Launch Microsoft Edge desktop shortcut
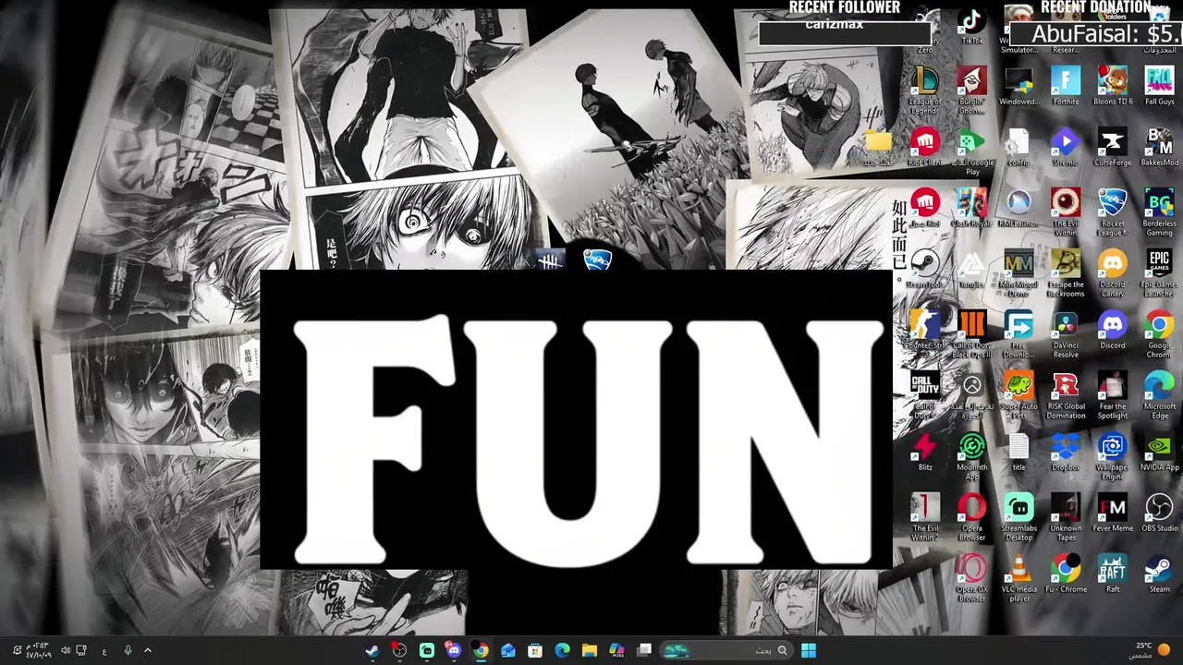This screenshot has width=1183, height=665. (x=1159, y=395)
